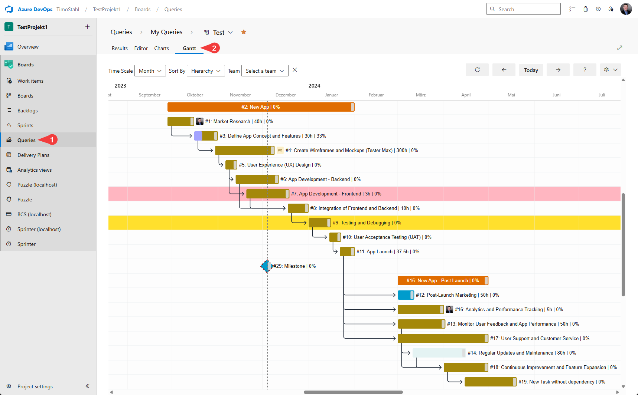Open the Select a team dropdown

(x=265, y=71)
